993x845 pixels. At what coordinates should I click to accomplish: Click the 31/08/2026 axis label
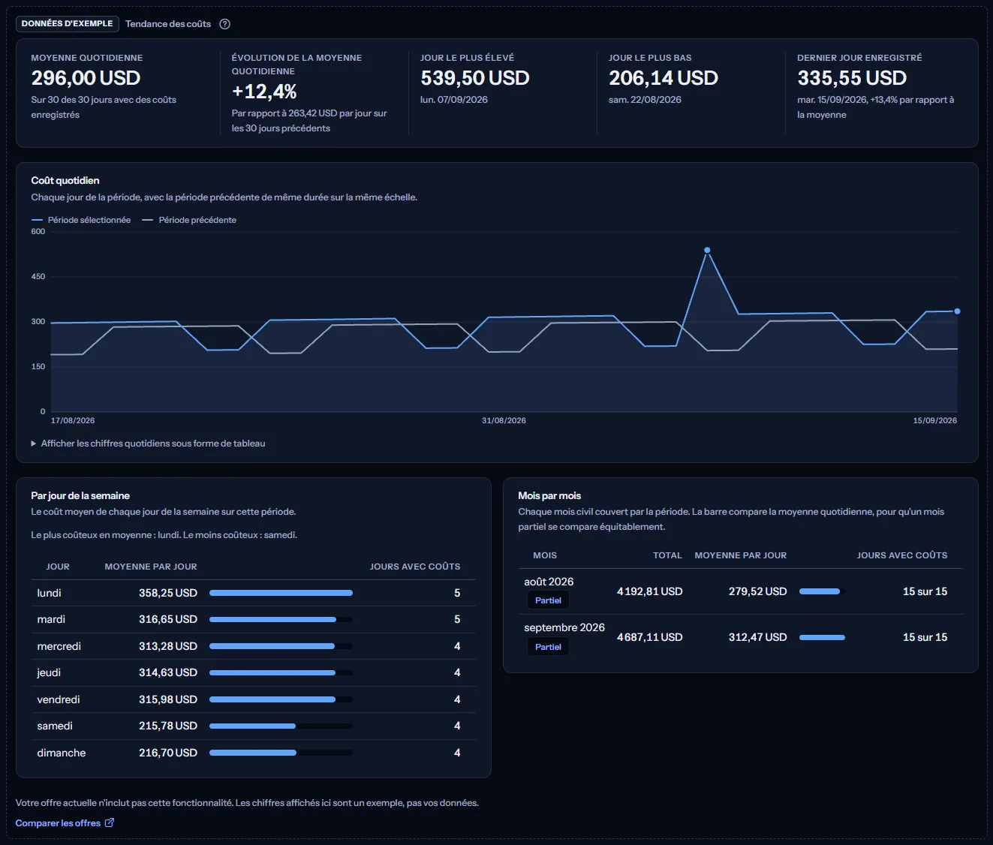pyautogui.click(x=504, y=420)
